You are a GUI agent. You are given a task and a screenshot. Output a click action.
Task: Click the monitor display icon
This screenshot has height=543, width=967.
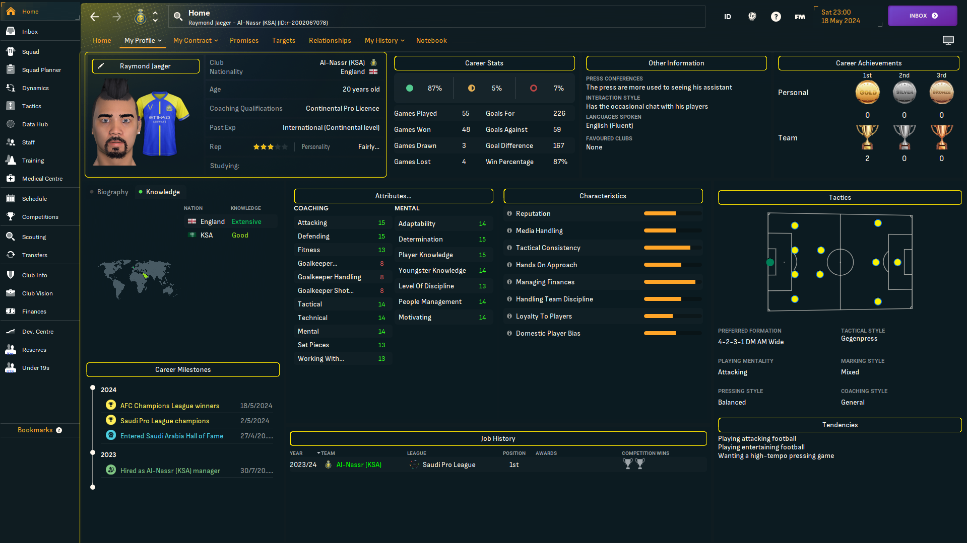point(948,40)
